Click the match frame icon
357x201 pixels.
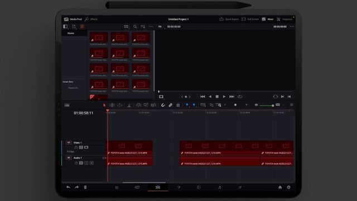(x=276, y=97)
